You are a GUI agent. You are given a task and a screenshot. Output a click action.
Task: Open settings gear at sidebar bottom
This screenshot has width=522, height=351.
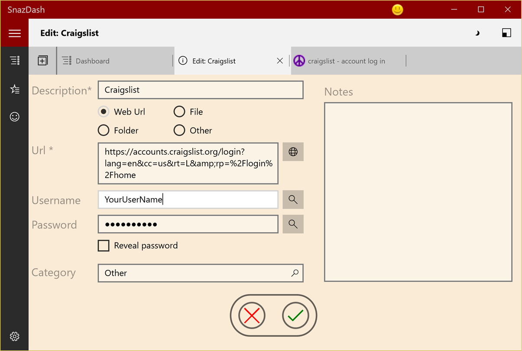click(14, 336)
